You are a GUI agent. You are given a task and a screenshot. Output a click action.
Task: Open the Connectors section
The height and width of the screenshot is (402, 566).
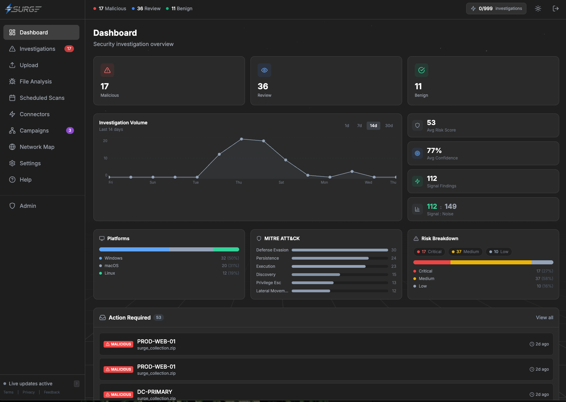pos(34,114)
